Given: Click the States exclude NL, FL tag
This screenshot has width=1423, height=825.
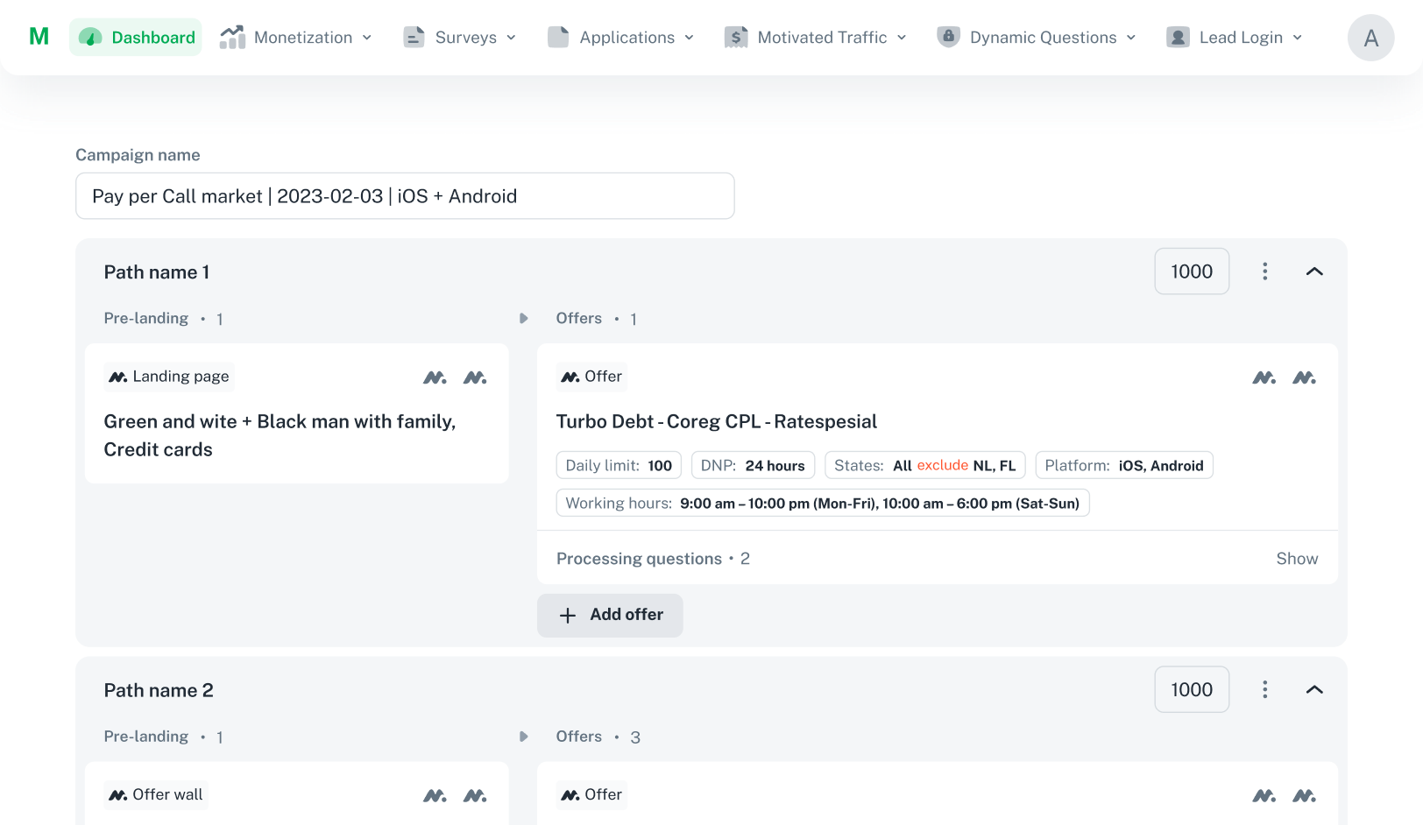Looking at the screenshot, I should pos(925,465).
